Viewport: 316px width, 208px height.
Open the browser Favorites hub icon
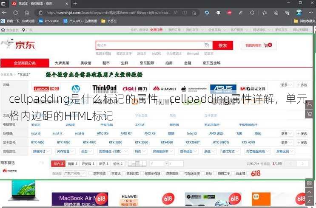click(265, 12)
